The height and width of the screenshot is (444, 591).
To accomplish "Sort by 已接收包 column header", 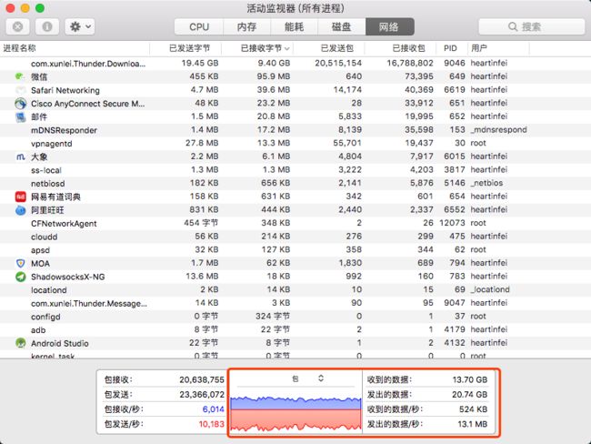I will click(400, 48).
